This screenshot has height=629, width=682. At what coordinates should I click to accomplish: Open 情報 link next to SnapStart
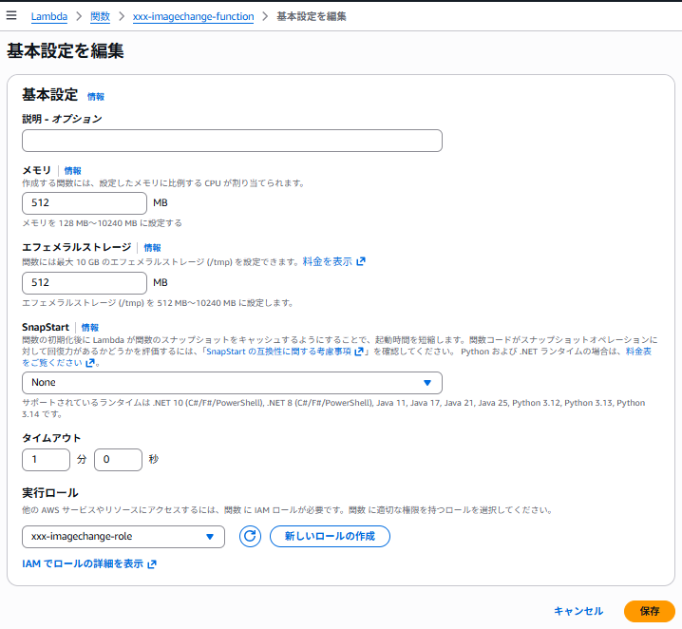[90, 327]
